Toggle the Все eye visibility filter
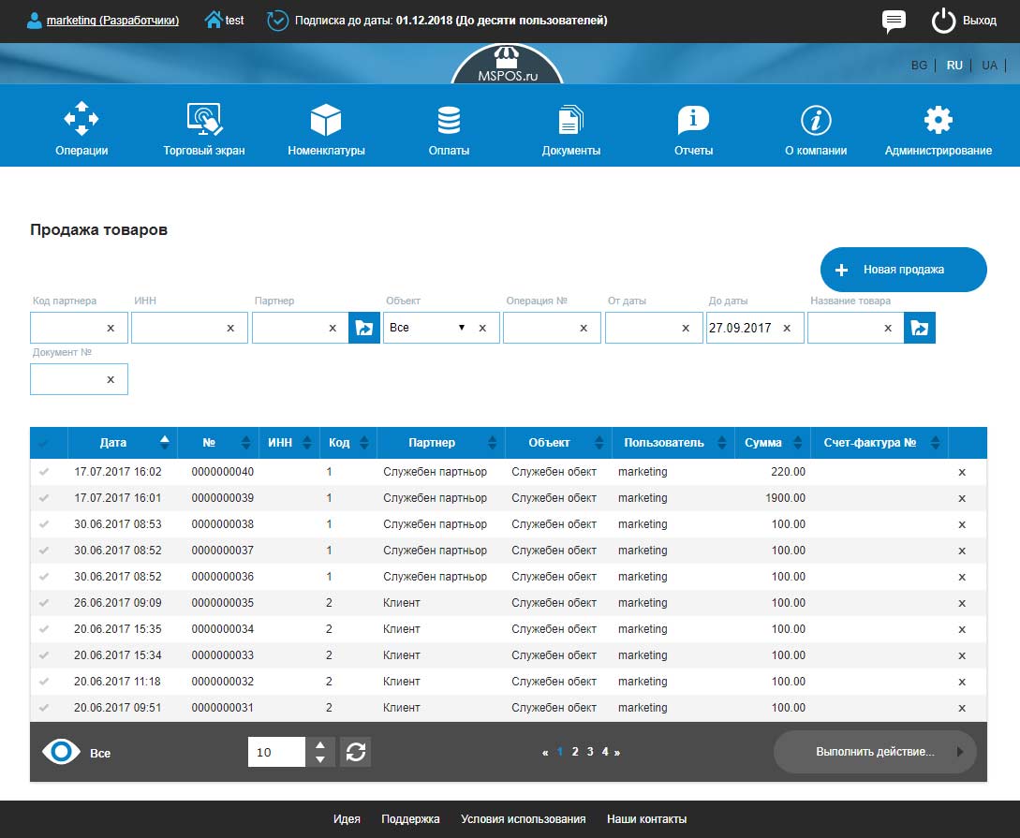The height and width of the screenshot is (838, 1020). pos(61,752)
